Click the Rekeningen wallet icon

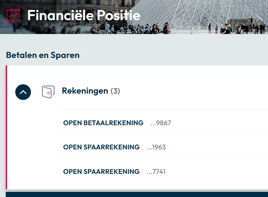(x=48, y=91)
